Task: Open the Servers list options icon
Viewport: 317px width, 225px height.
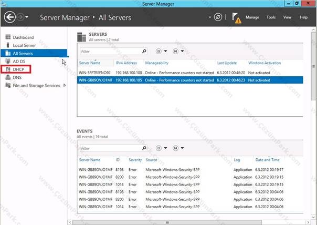Action: click(158, 51)
